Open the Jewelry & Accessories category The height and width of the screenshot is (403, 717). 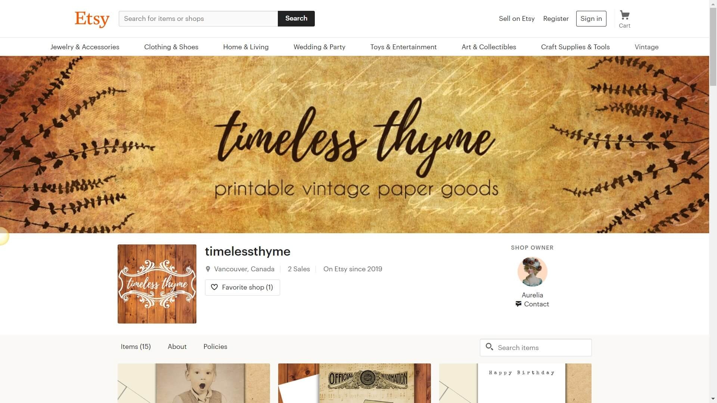[85, 47]
